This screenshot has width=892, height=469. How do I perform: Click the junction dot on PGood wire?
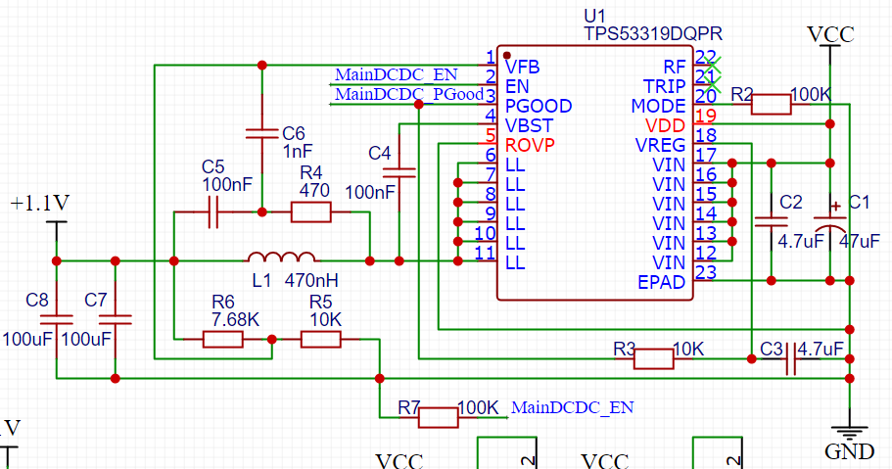419,104
